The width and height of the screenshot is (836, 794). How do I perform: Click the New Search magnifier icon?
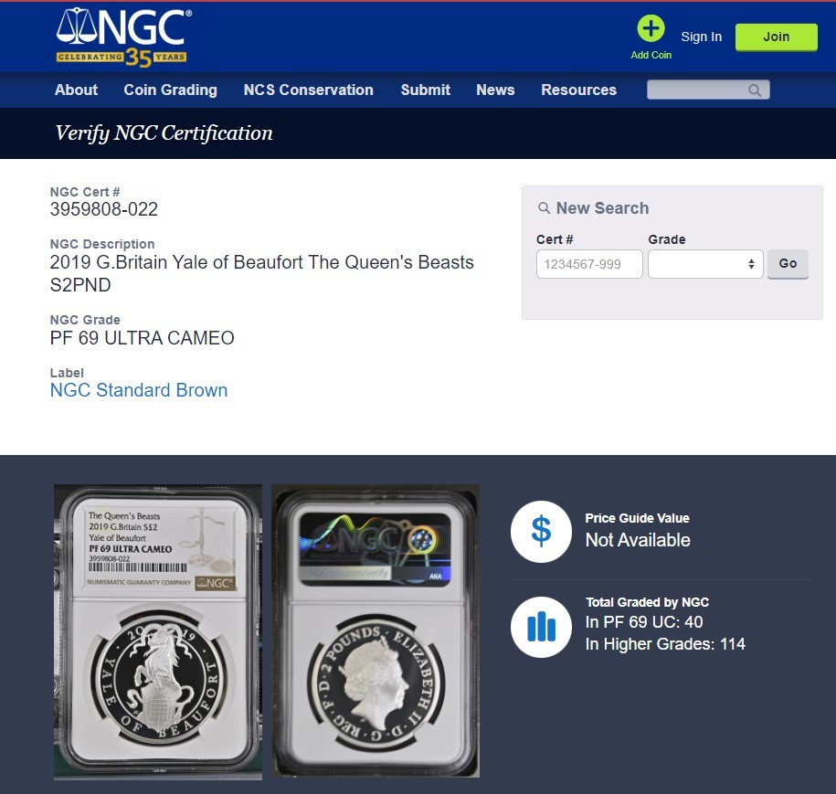(x=544, y=208)
